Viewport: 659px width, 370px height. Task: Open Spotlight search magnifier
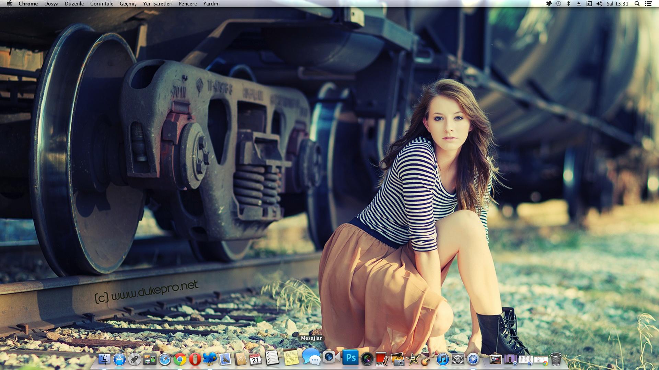(x=637, y=4)
